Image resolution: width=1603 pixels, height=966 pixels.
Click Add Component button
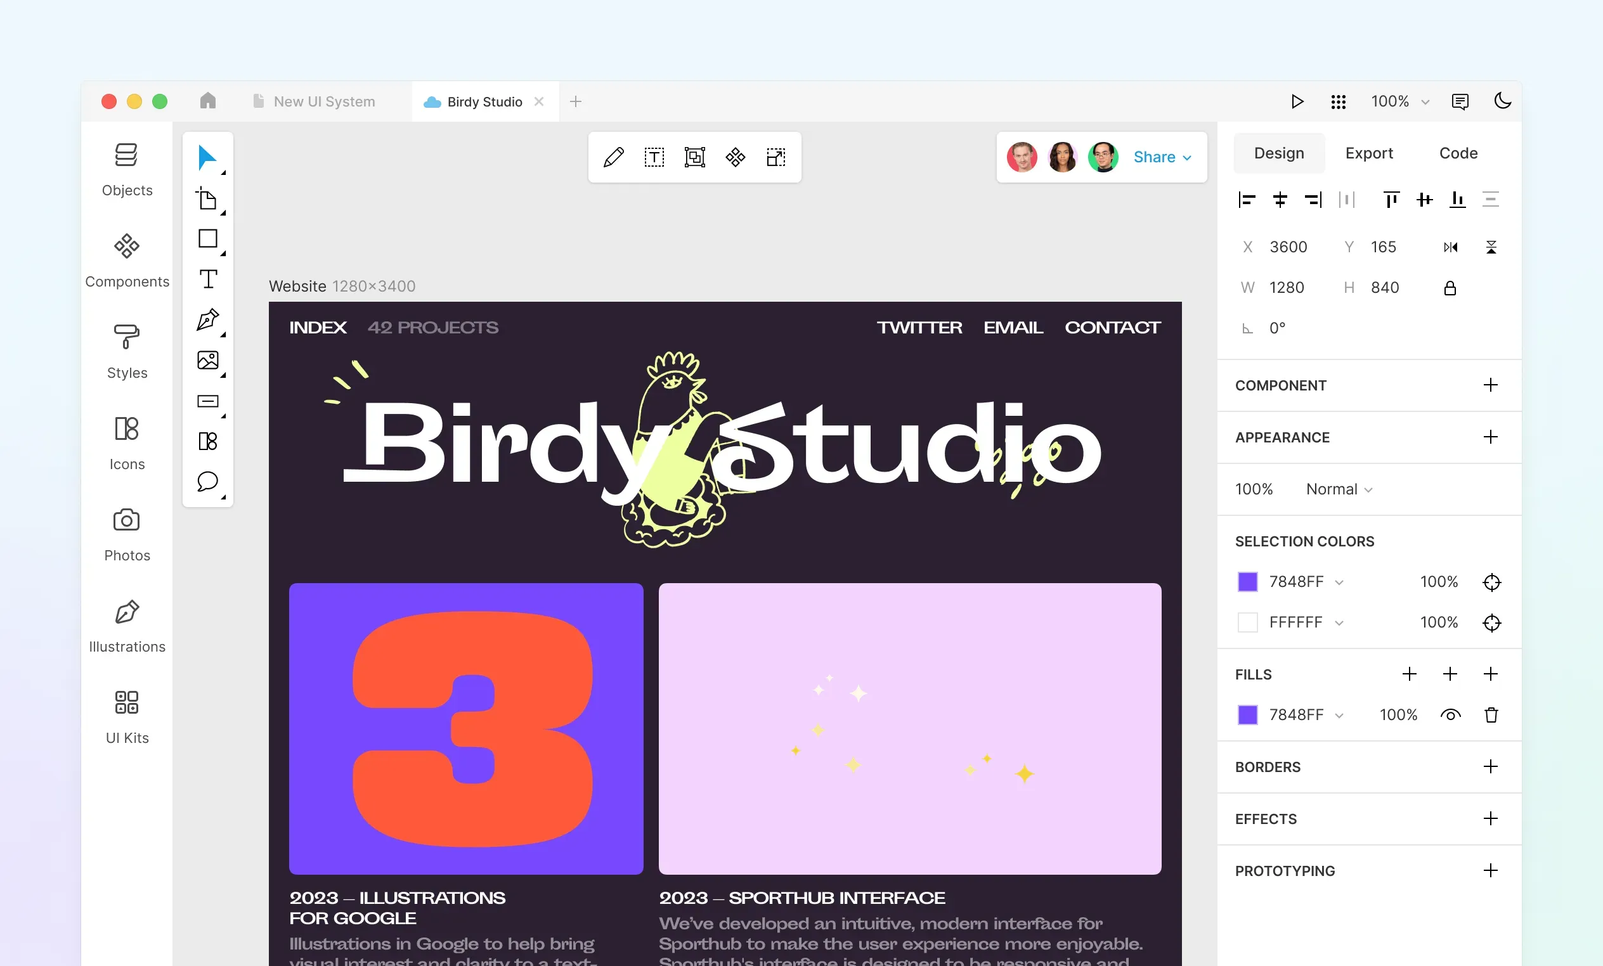[x=1489, y=385]
